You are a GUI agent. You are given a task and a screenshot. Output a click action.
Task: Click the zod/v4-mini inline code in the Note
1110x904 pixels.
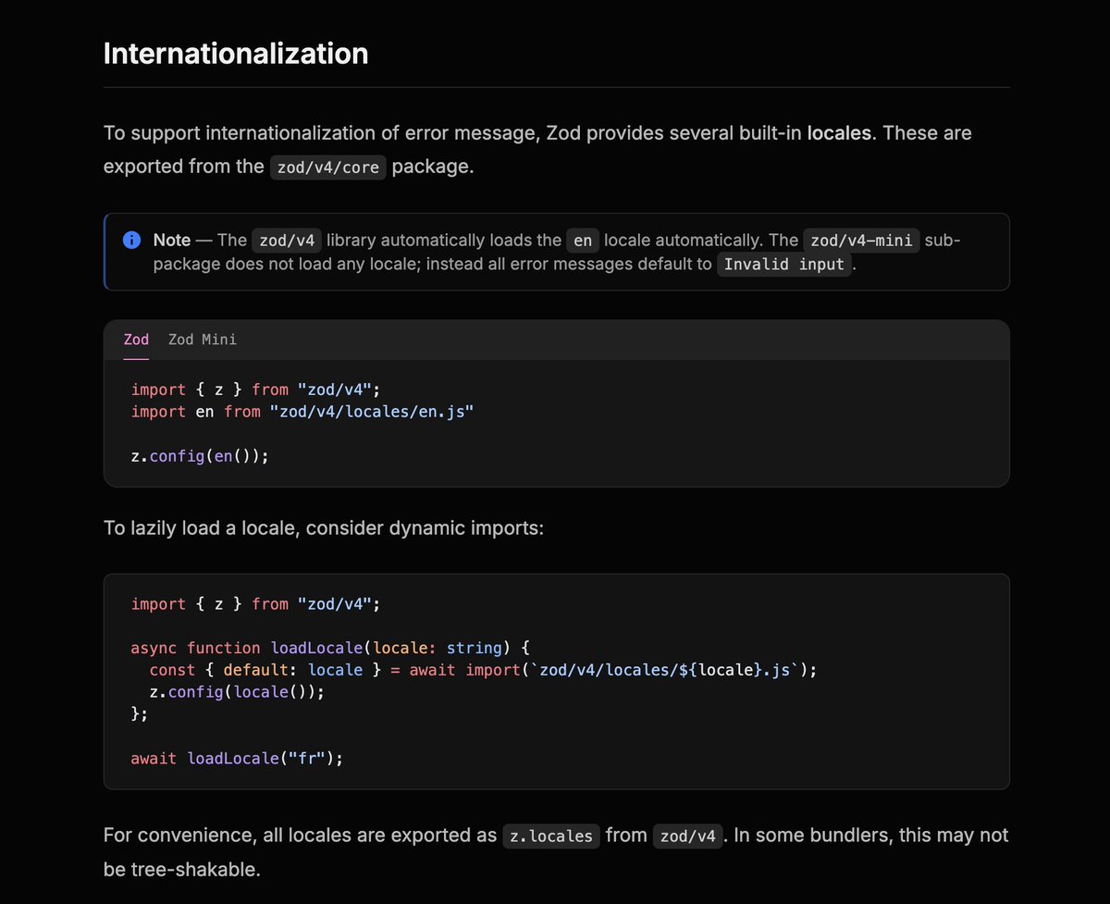click(x=862, y=241)
